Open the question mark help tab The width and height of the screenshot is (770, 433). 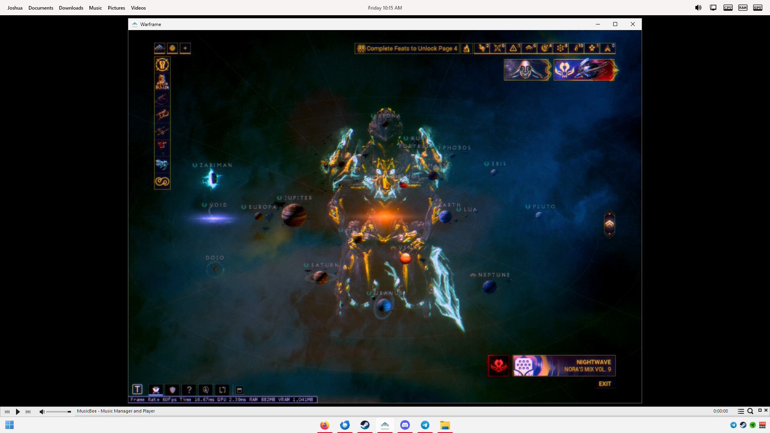(x=189, y=390)
